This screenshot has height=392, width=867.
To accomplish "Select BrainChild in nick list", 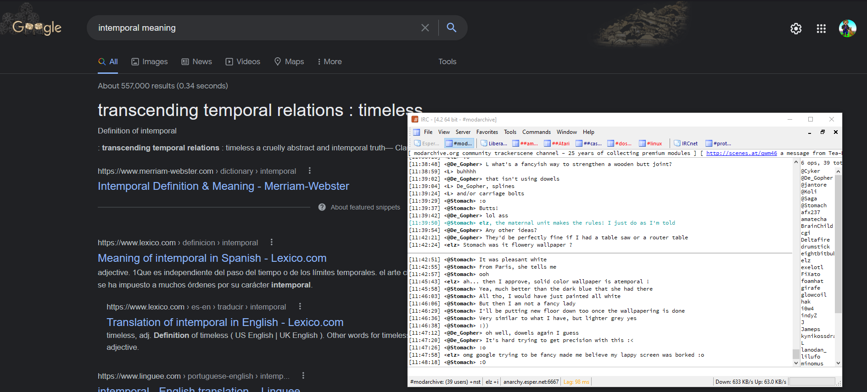I will [x=817, y=226].
